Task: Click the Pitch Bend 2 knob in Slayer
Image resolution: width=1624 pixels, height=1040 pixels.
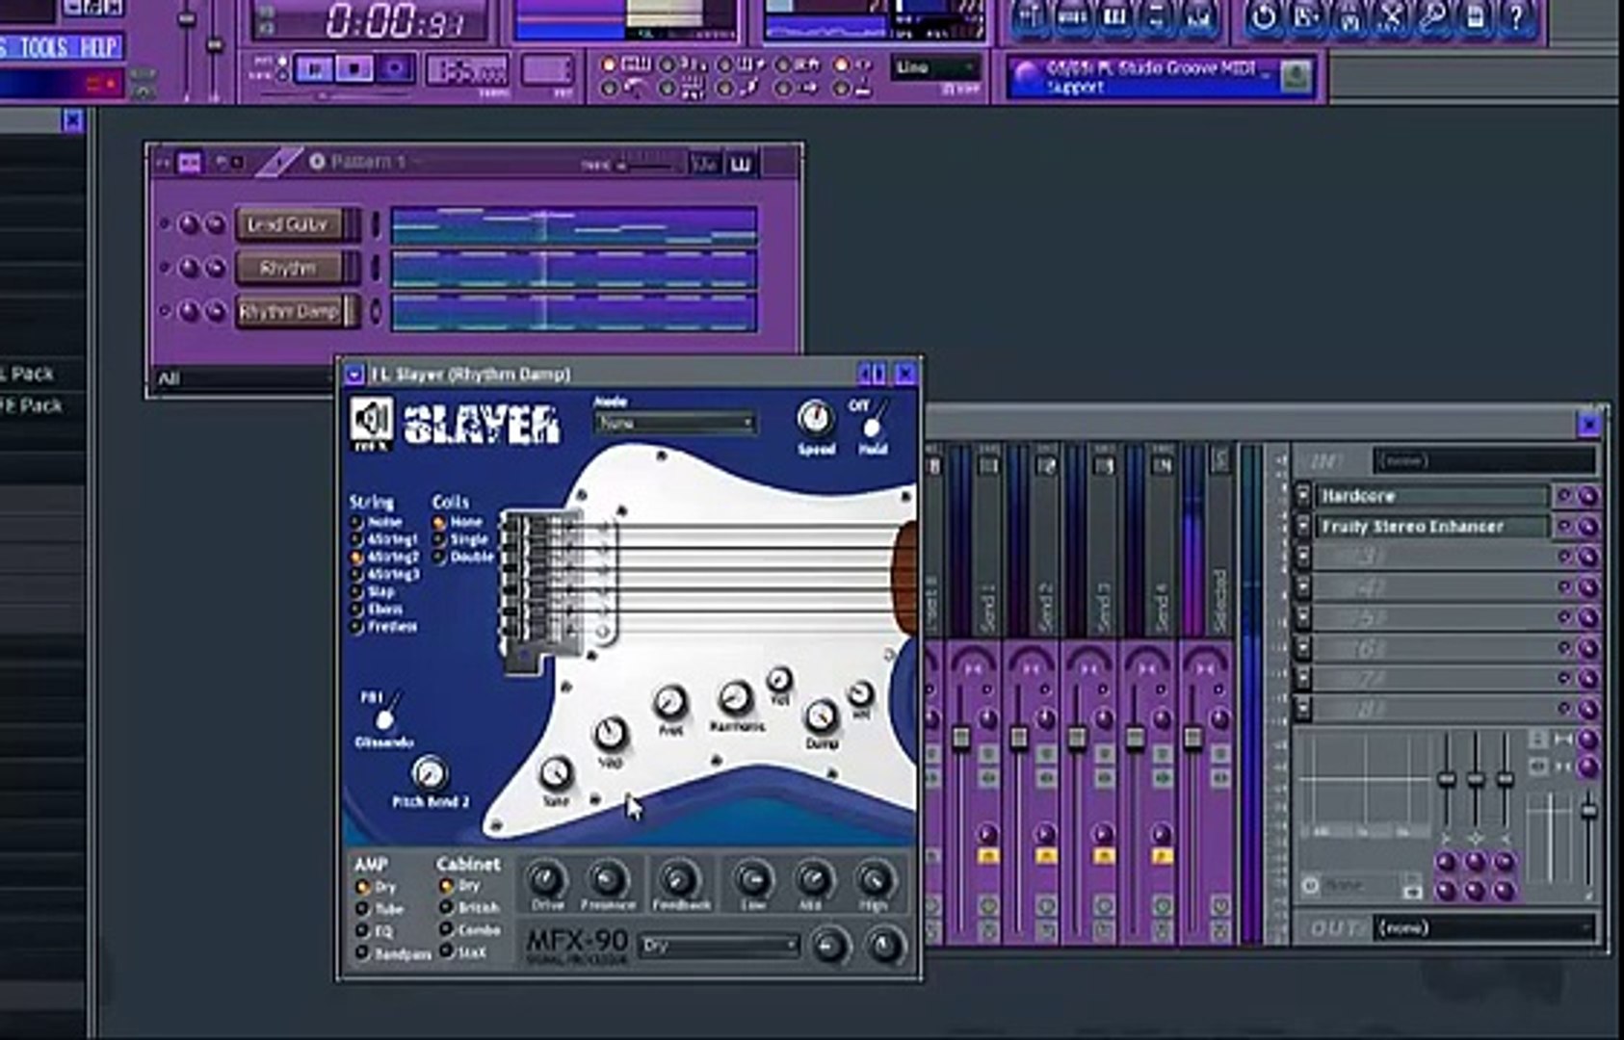Action: 429,773
